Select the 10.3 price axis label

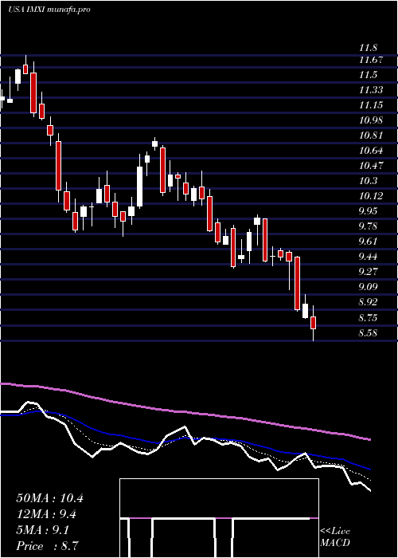point(368,181)
